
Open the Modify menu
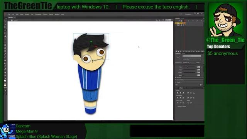click(x=27, y=14)
